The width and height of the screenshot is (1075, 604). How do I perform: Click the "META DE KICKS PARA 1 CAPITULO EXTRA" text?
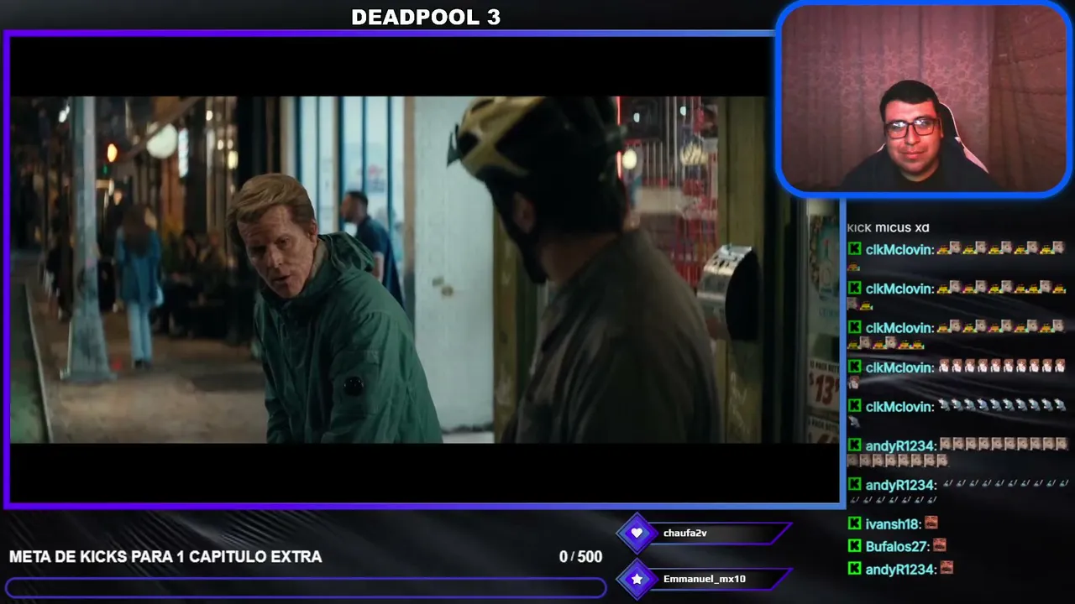(x=165, y=557)
